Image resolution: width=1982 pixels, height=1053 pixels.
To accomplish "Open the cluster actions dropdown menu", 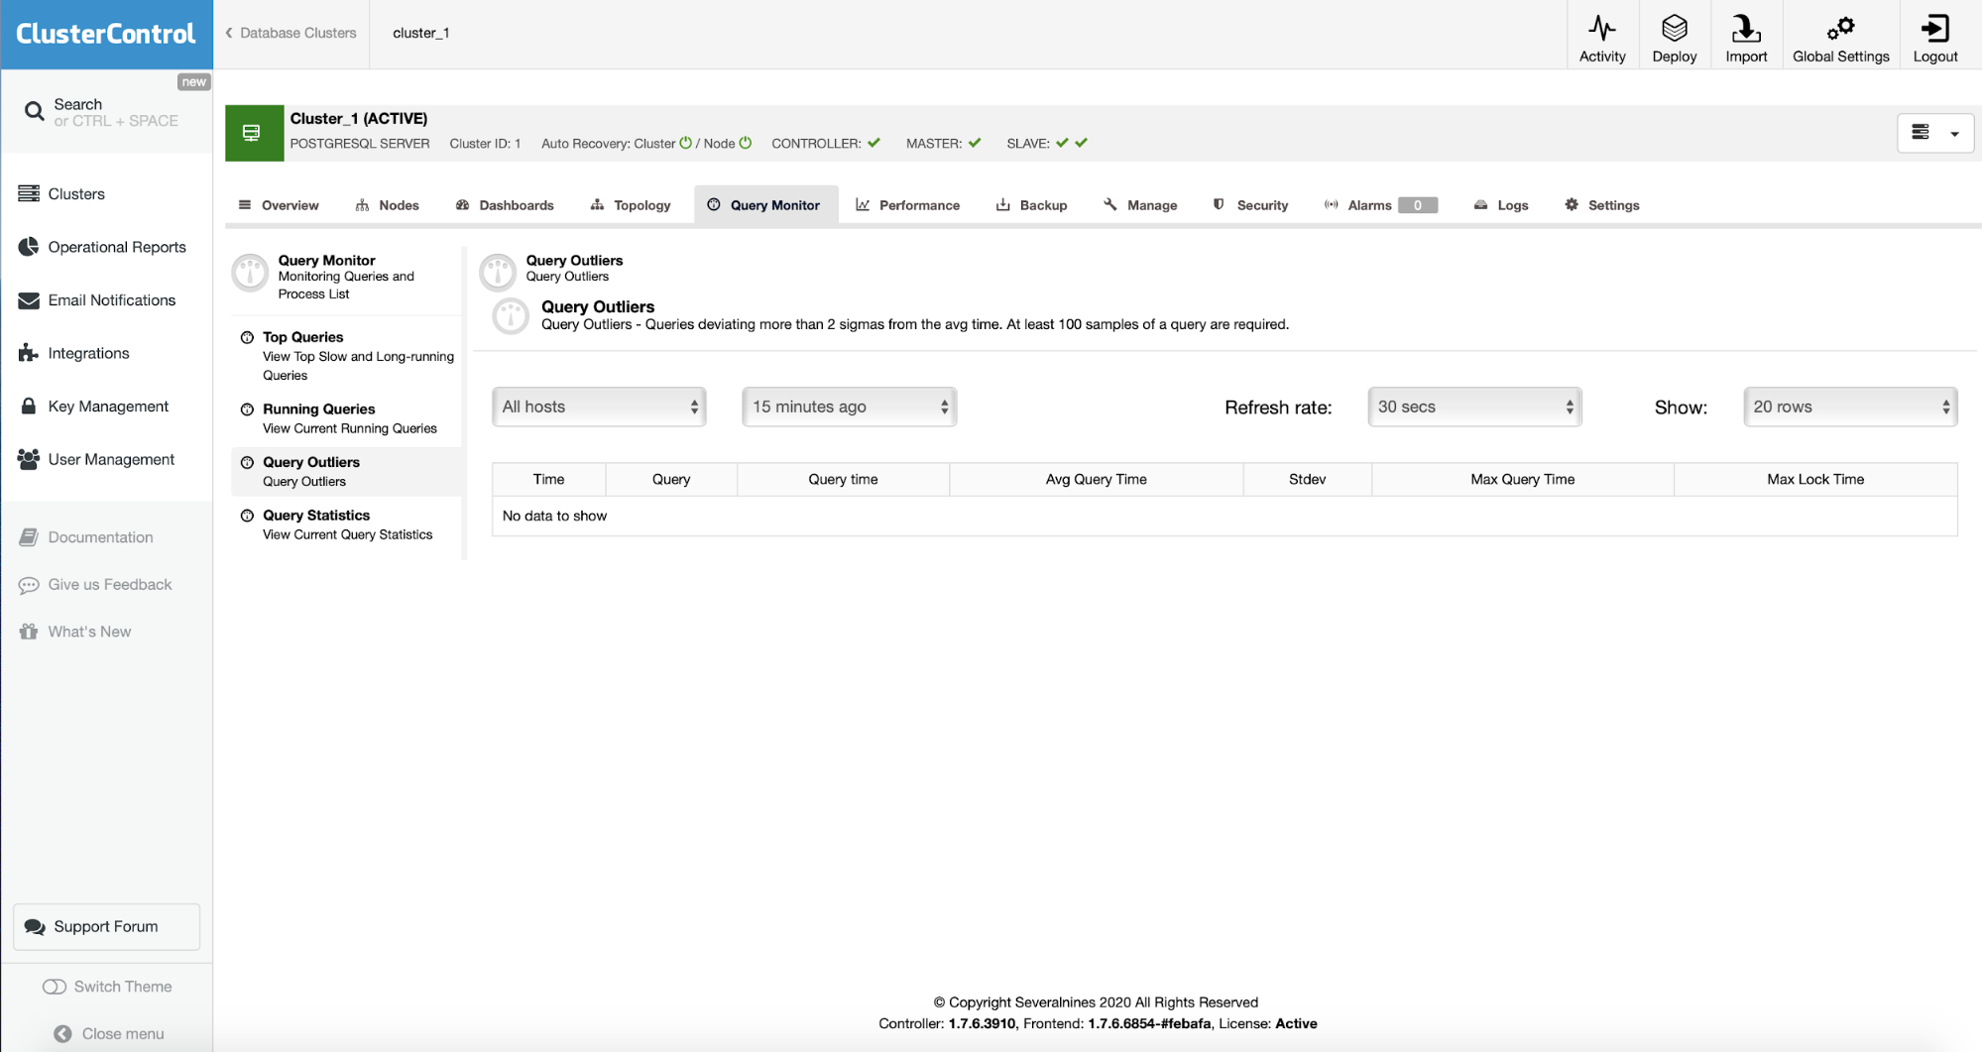I will (x=1934, y=133).
